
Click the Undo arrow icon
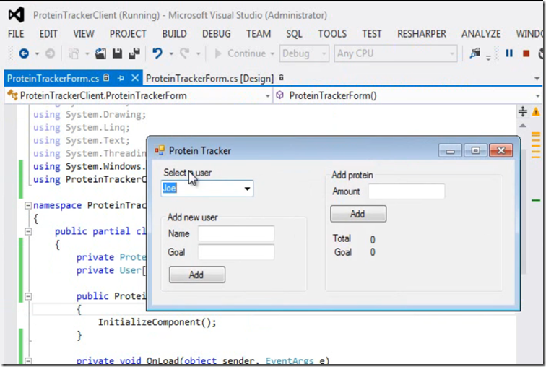(x=157, y=53)
